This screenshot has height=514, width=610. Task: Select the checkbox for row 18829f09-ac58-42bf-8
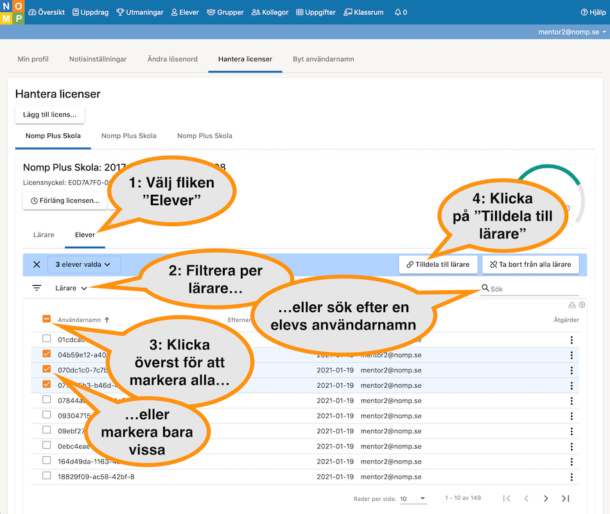[46, 476]
